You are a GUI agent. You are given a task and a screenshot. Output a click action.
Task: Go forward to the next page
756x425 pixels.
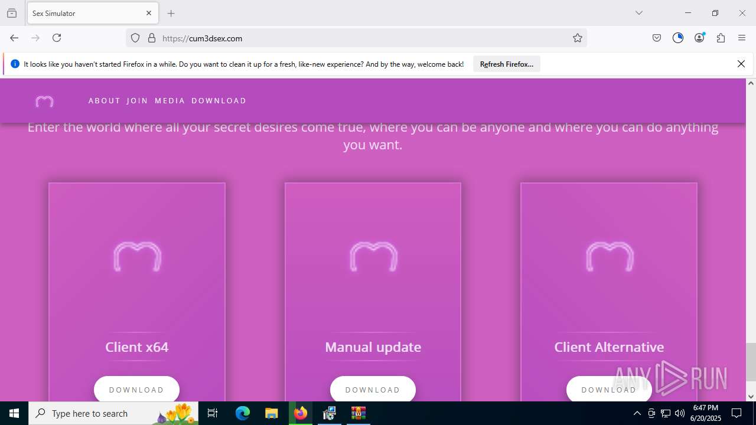pyautogui.click(x=35, y=38)
